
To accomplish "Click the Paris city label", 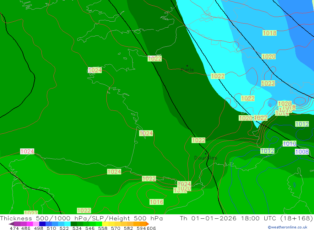I will [187, 70].
